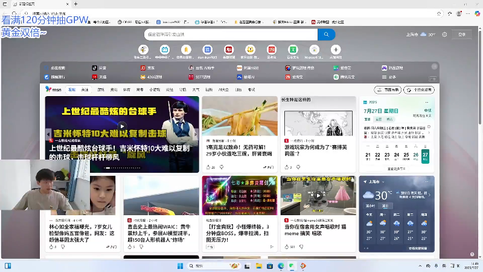This screenshot has width=483, height=272.
Task: Open File Explorer from taskbar
Action: click(x=258, y=266)
